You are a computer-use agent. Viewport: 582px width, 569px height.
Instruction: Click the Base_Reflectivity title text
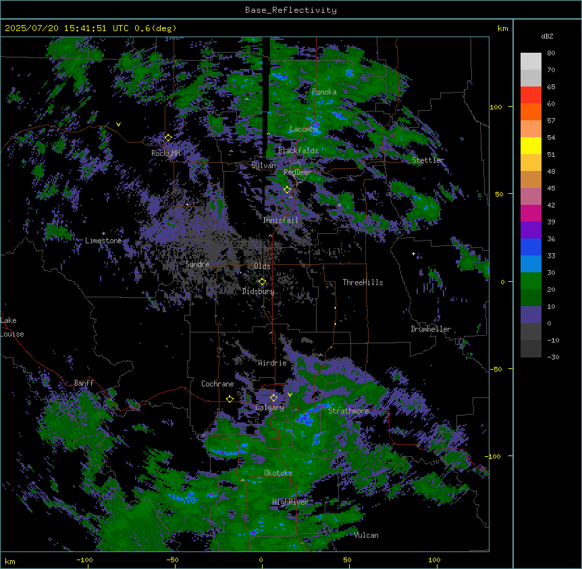pyautogui.click(x=291, y=10)
